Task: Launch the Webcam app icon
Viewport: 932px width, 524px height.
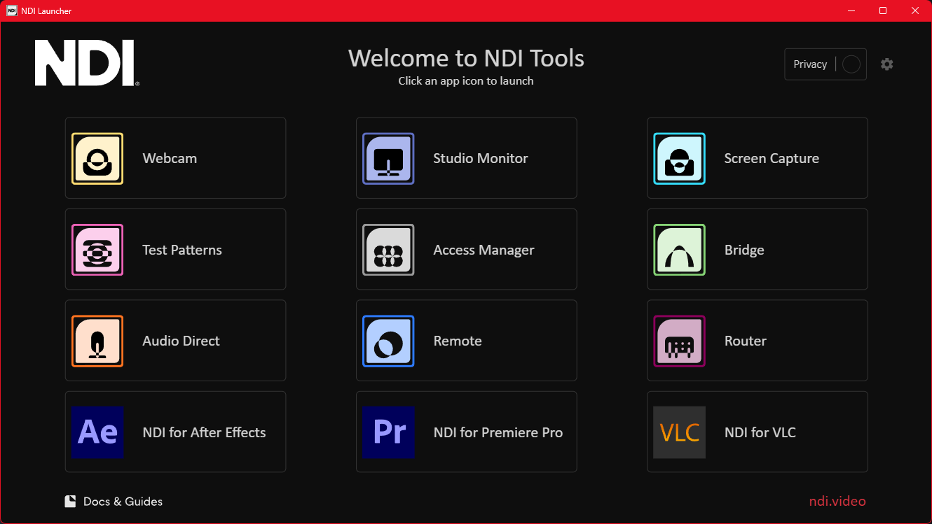Action: 97,159
